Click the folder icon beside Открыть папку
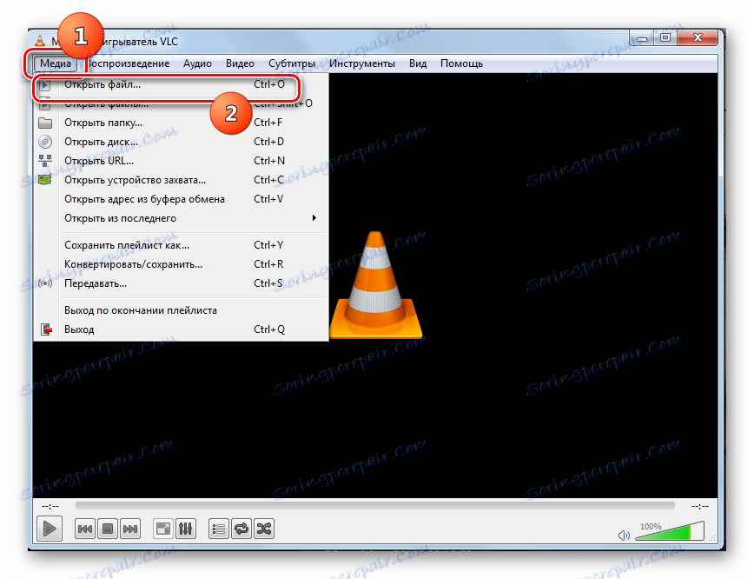 [x=45, y=123]
